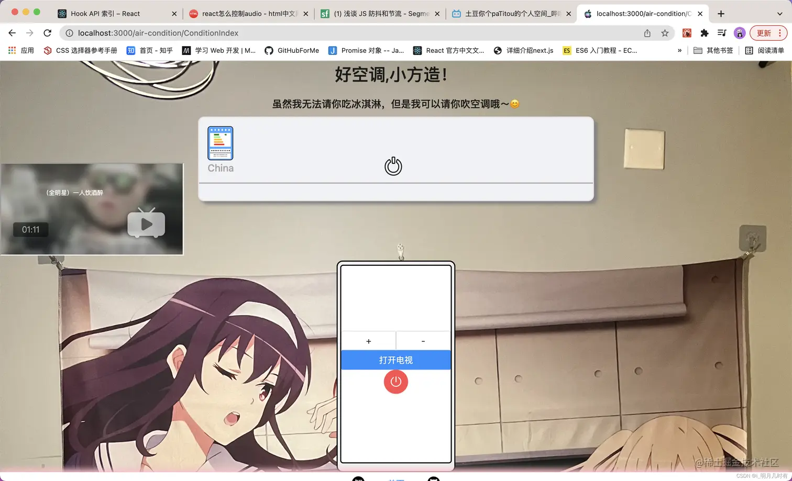Open 详细介绍next.js bookmark

tap(523, 50)
